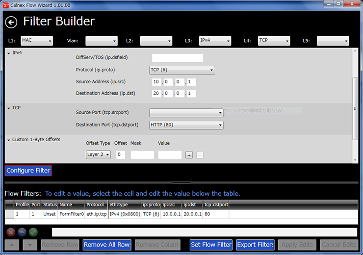
Task: Click the Offset value field
Action: click(120, 154)
